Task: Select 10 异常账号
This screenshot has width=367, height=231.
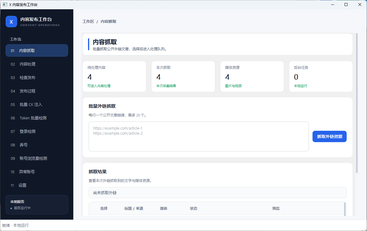Action: pos(37,172)
